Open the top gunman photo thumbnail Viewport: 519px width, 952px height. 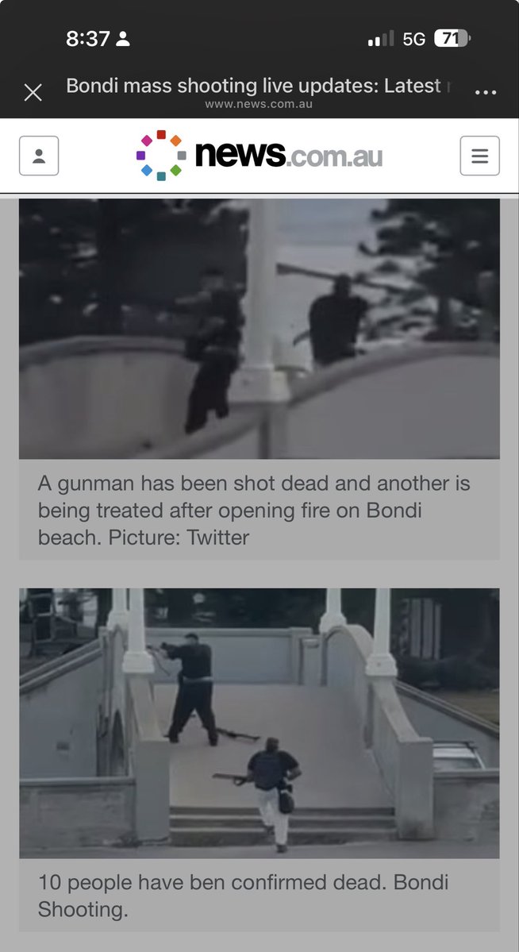(x=259, y=329)
